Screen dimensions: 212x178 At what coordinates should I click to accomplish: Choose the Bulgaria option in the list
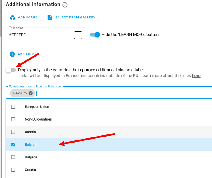click(31, 157)
